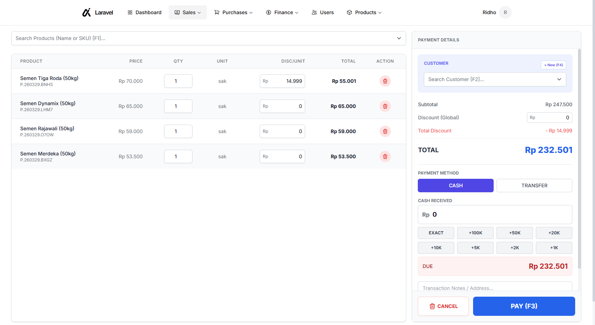Viewport: 595px width, 325px height.
Task: Expand the Products menu
Action: click(364, 12)
